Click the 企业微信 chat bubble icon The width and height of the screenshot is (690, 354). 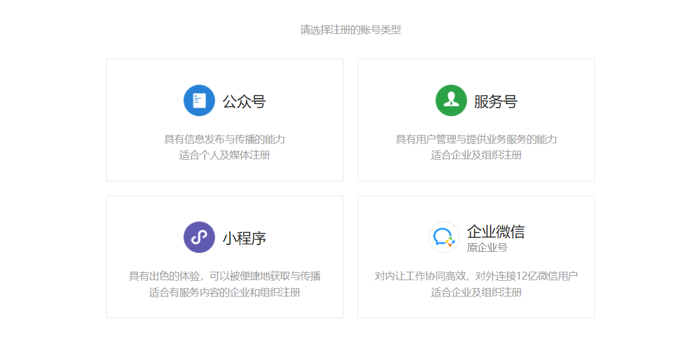pos(444,237)
